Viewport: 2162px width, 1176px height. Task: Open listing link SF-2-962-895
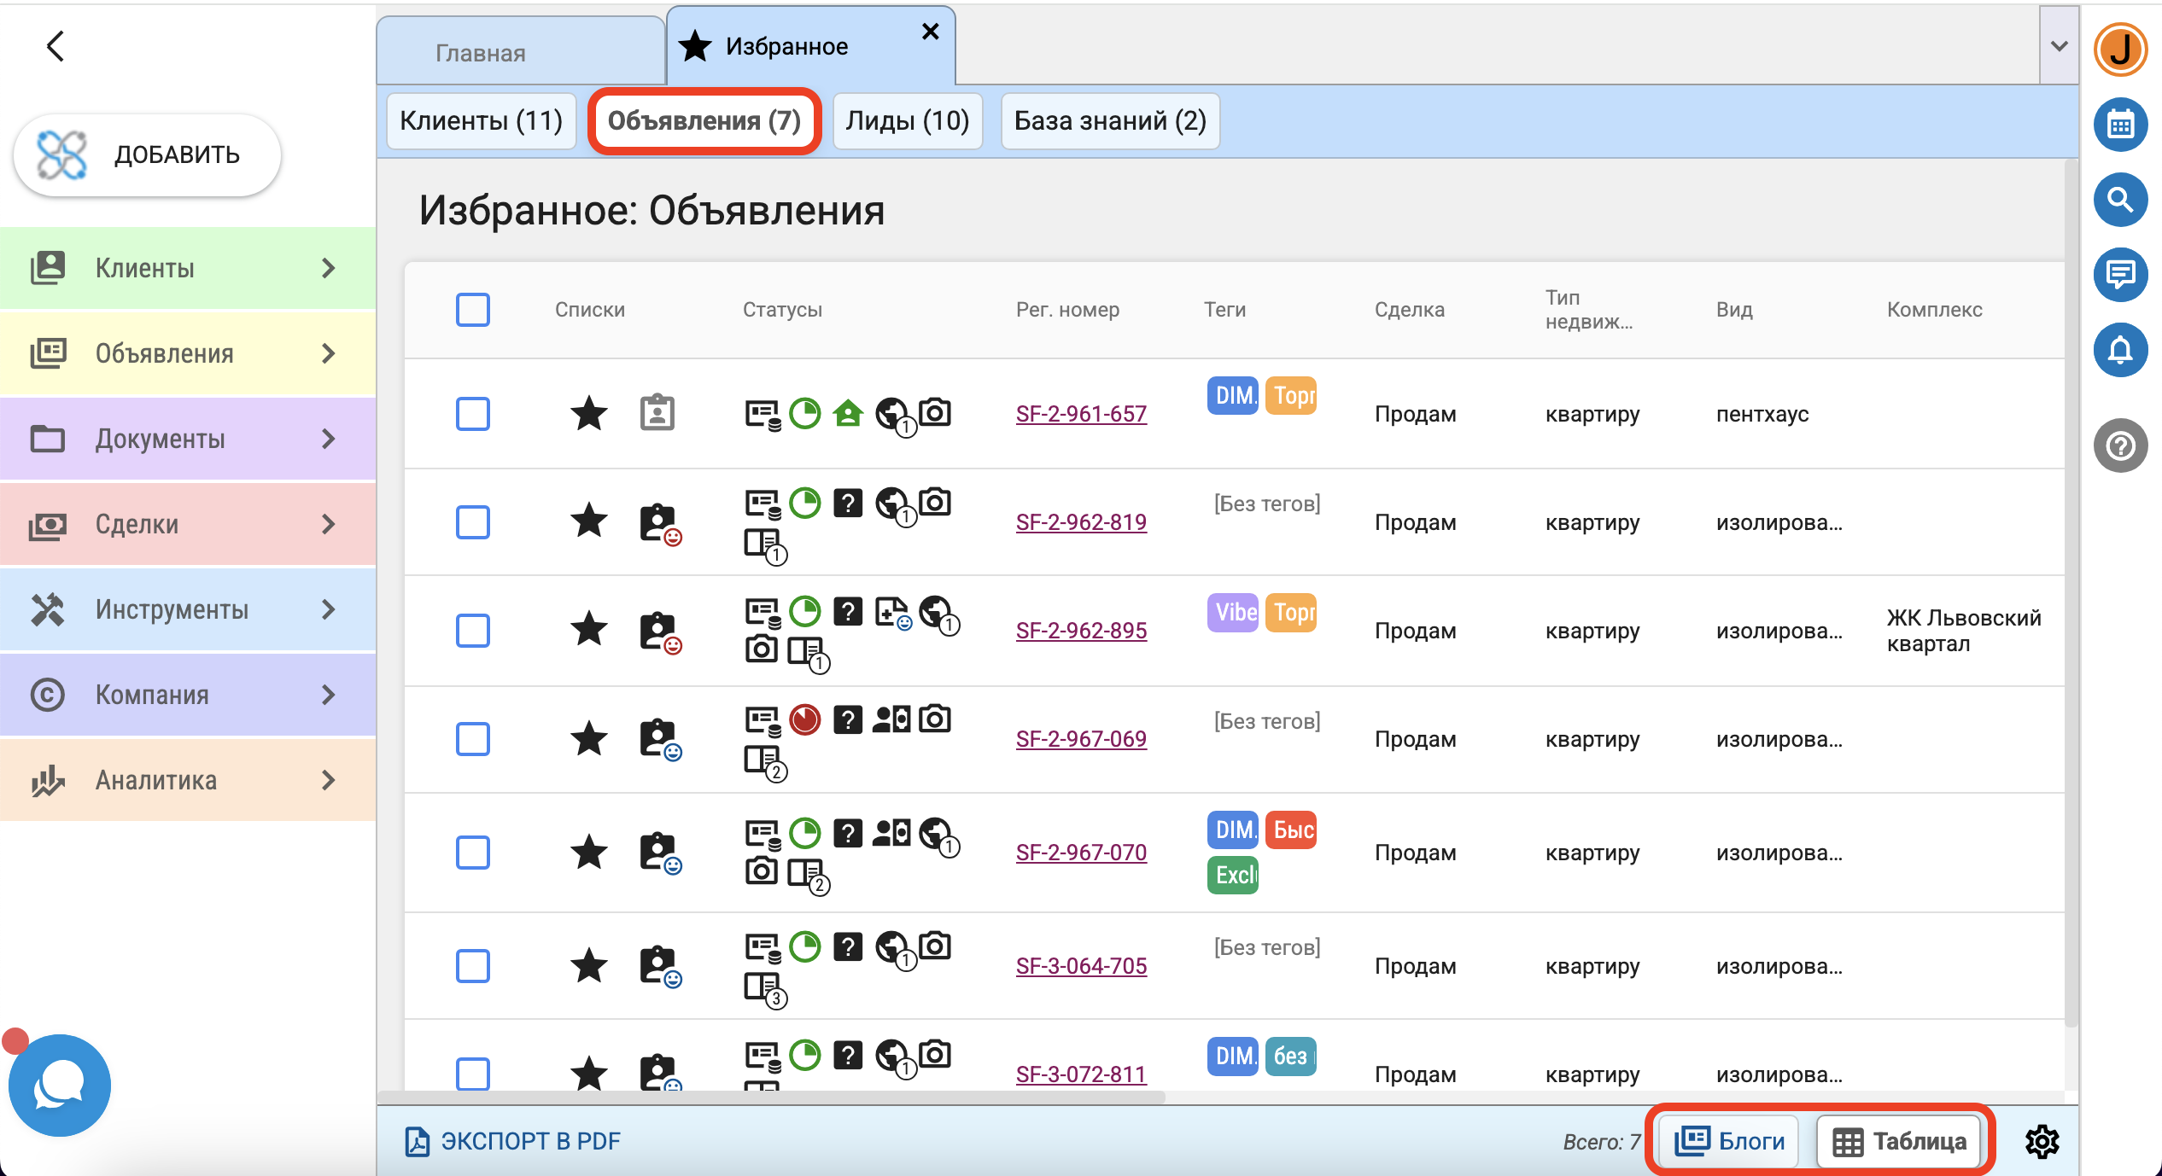(x=1081, y=631)
